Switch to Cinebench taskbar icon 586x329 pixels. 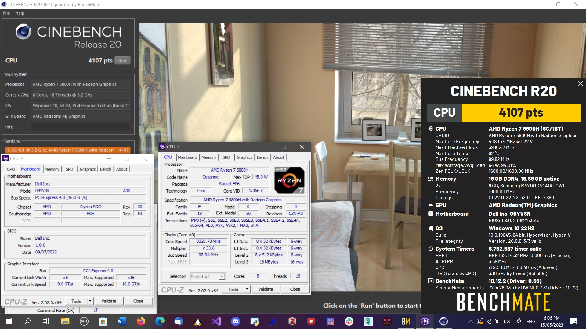pos(443,321)
